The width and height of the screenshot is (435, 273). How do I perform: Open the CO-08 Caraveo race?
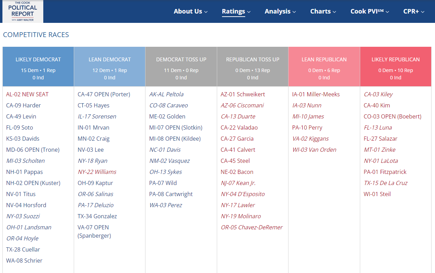pos(169,105)
